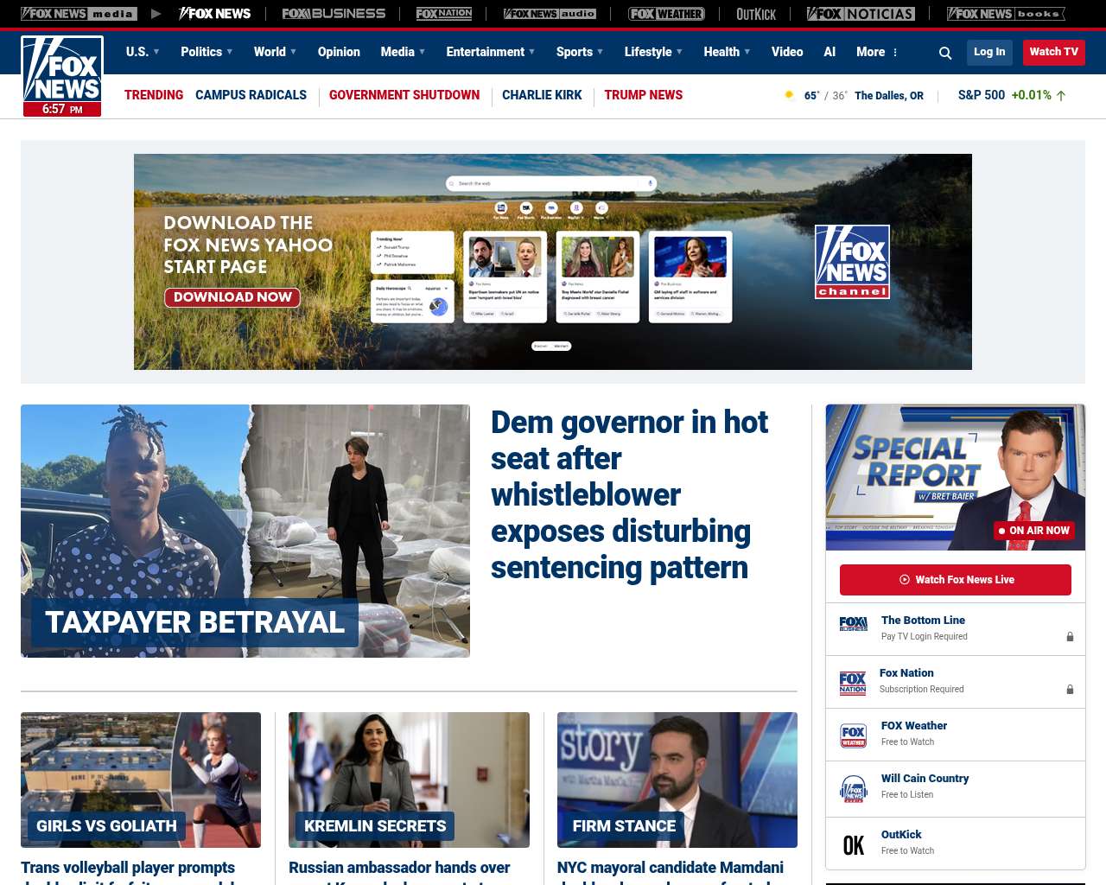Open the Fox Business network logo
The height and width of the screenshot is (885, 1106).
point(334,14)
